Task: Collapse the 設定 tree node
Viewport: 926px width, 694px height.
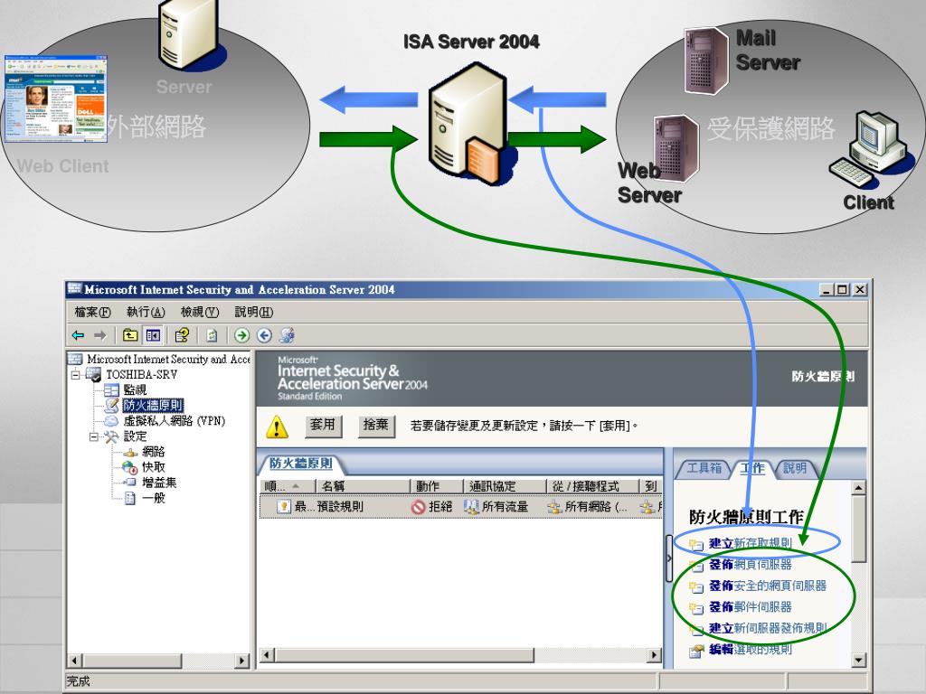Action: [x=94, y=436]
